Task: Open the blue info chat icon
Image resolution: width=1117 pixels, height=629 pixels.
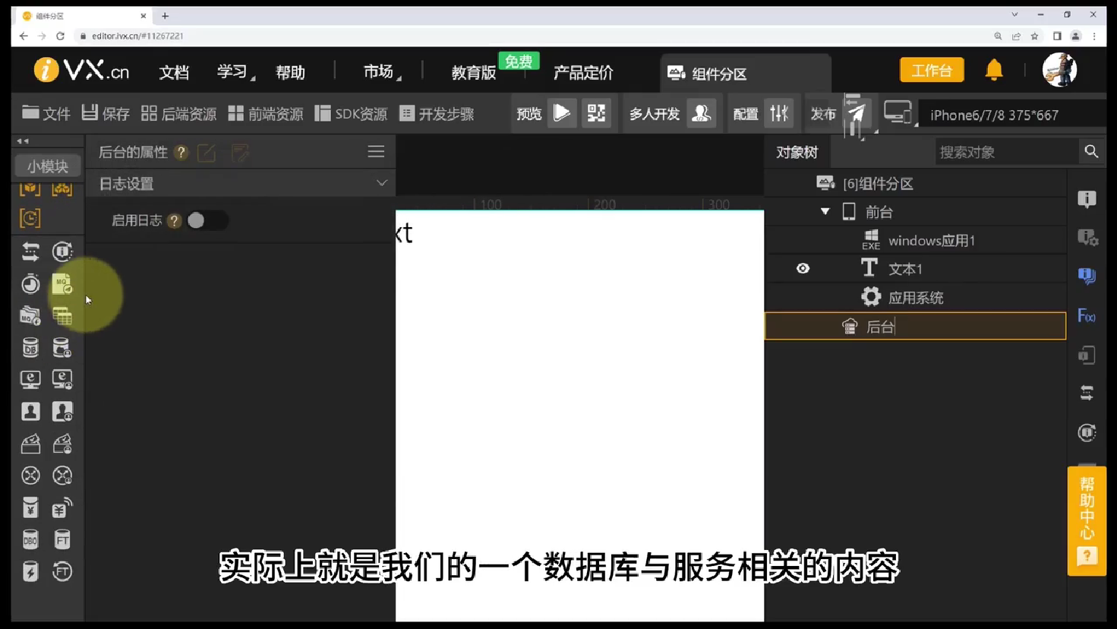Action: [1087, 276]
